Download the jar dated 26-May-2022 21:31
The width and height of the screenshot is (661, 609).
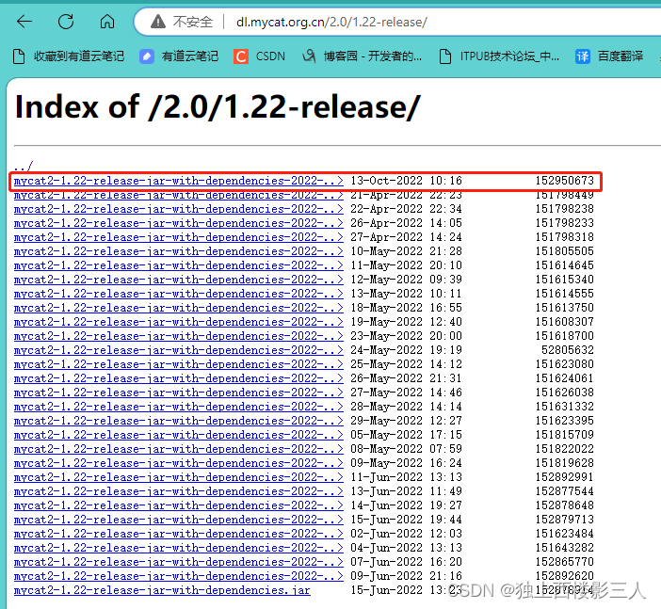178,378
